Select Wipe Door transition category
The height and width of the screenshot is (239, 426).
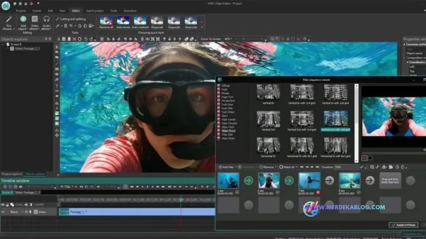click(x=228, y=131)
